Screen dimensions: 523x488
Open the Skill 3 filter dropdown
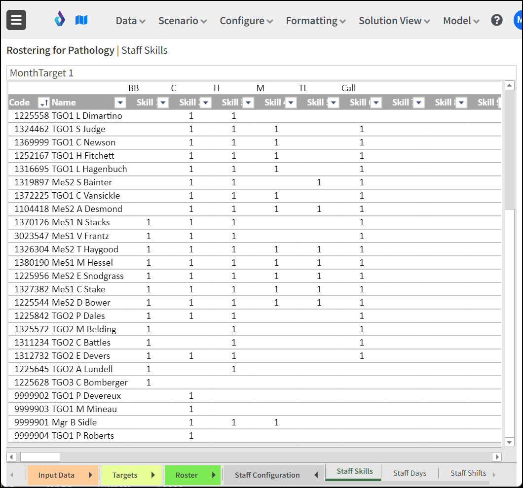coord(248,103)
